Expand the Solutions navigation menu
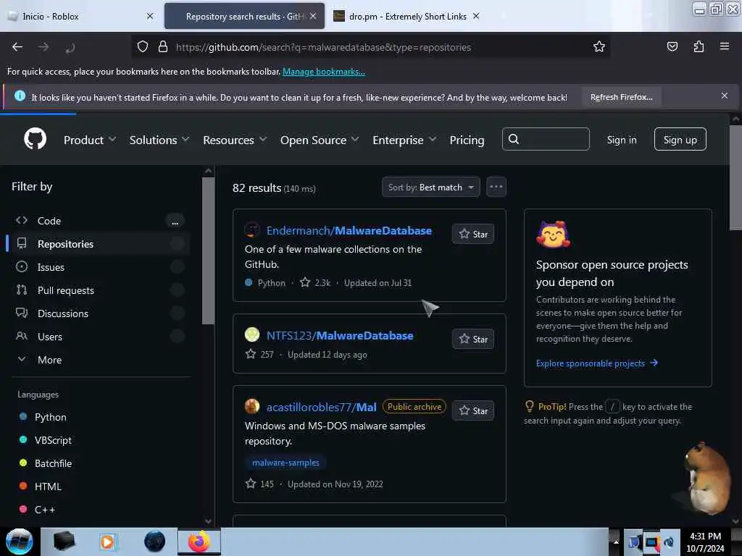Image resolution: width=742 pixels, height=556 pixels. (159, 140)
